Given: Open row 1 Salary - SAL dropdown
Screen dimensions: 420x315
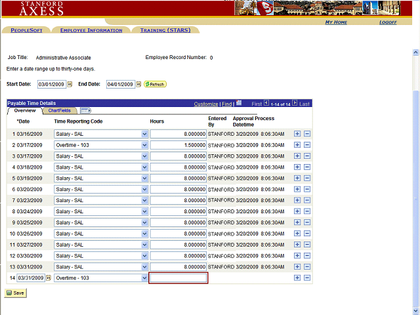Looking at the screenshot, I should (144, 134).
